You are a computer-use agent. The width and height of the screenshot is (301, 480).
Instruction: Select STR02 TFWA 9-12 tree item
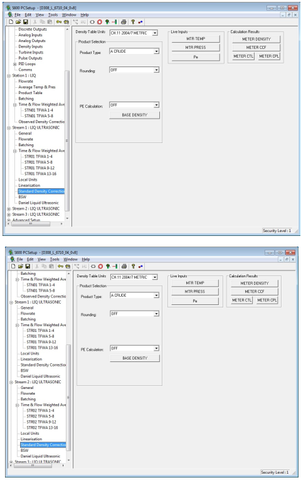pos(41,422)
